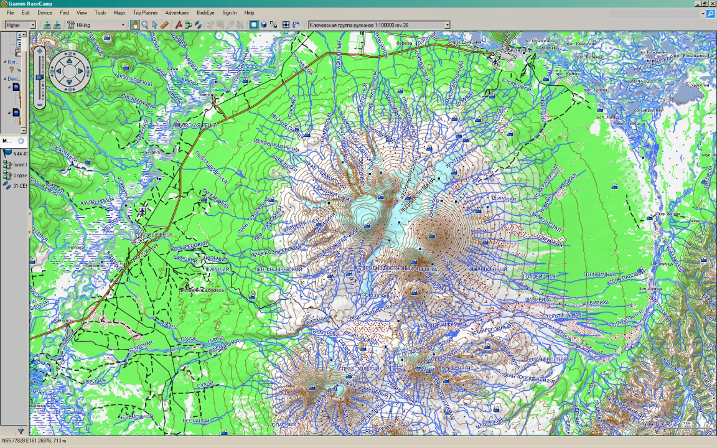Open the Find menu
Image resolution: width=717 pixels, height=448 pixels.
point(65,13)
